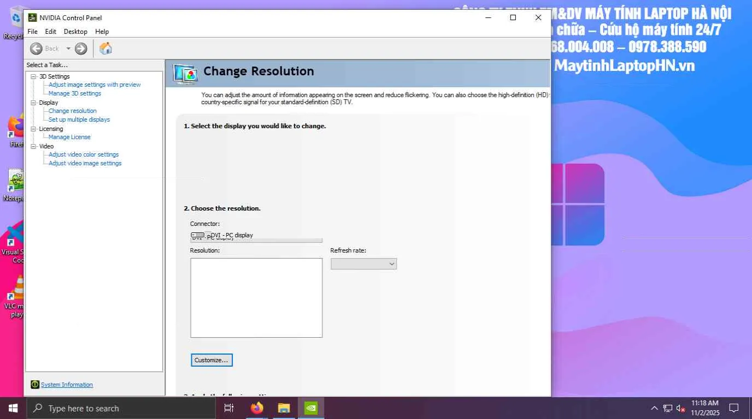Open the taskbar clock and date

pos(705,408)
